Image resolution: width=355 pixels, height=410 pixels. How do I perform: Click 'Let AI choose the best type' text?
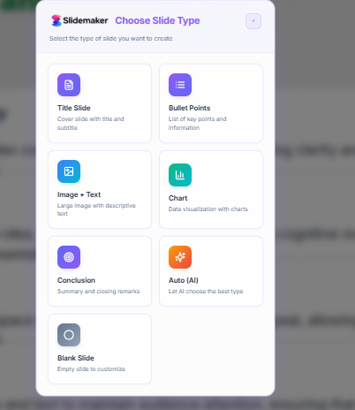(206, 292)
